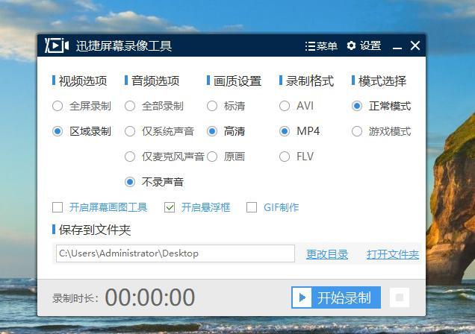Select 游戏模式 mode
475x334 pixels.
point(357,131)
